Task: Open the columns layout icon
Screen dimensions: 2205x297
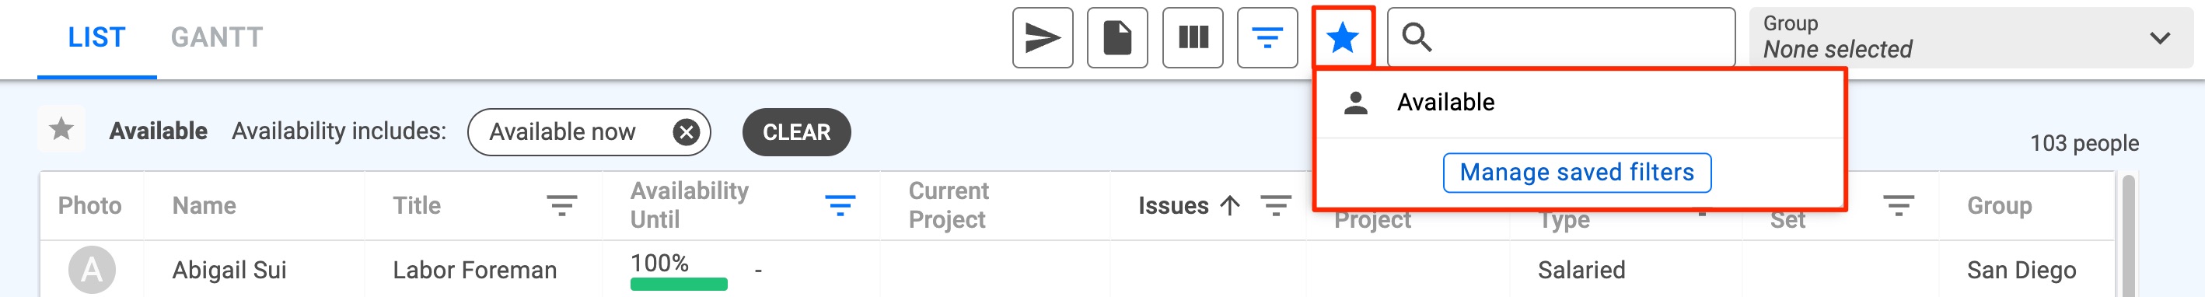Action: tap(1193, 37)
